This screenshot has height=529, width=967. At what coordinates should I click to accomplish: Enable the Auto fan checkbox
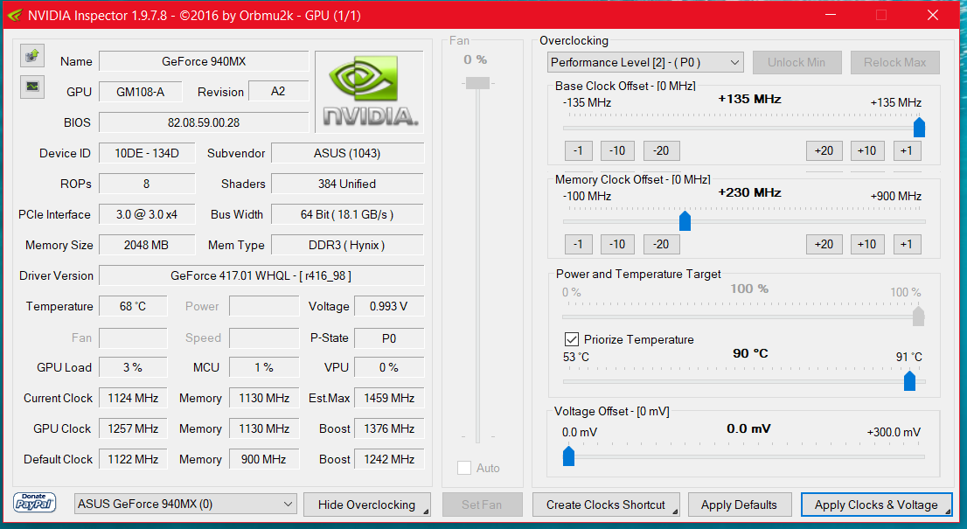click(464, 468)
